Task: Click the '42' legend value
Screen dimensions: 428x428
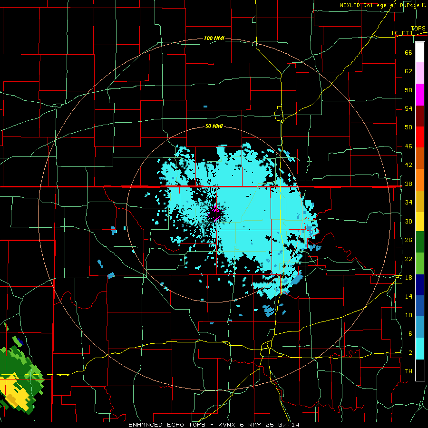Action: (409, 165)
